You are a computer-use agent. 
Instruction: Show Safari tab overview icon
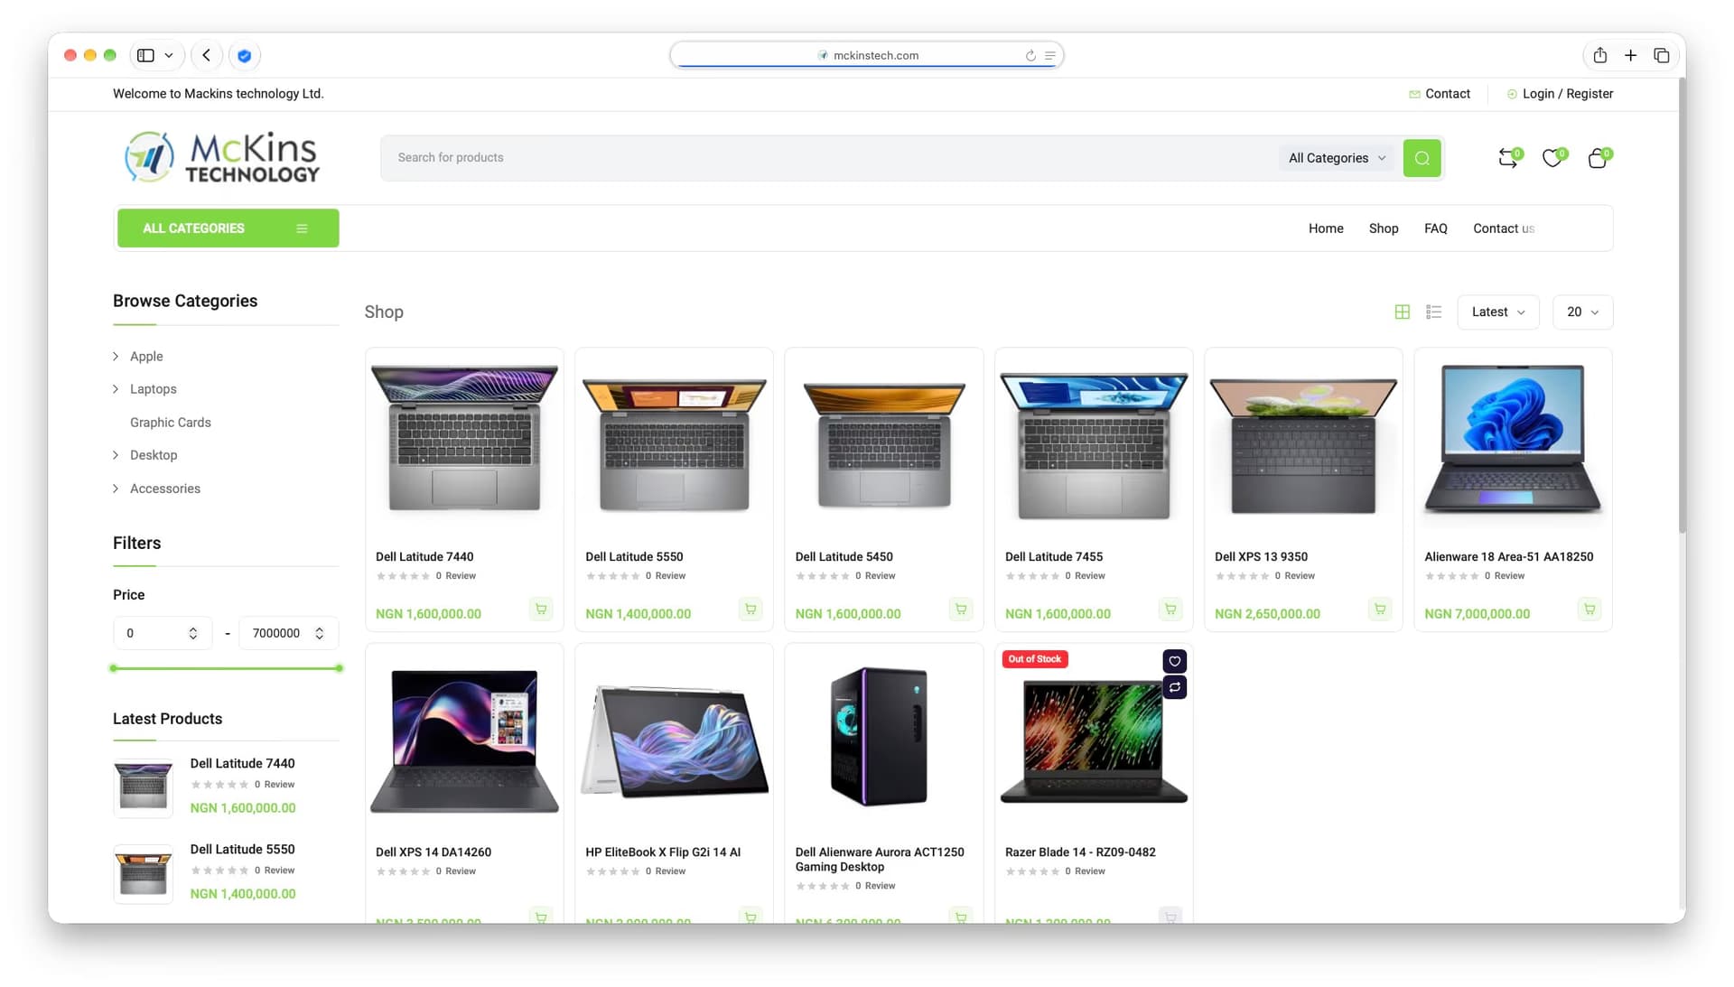pos(1661,55)
